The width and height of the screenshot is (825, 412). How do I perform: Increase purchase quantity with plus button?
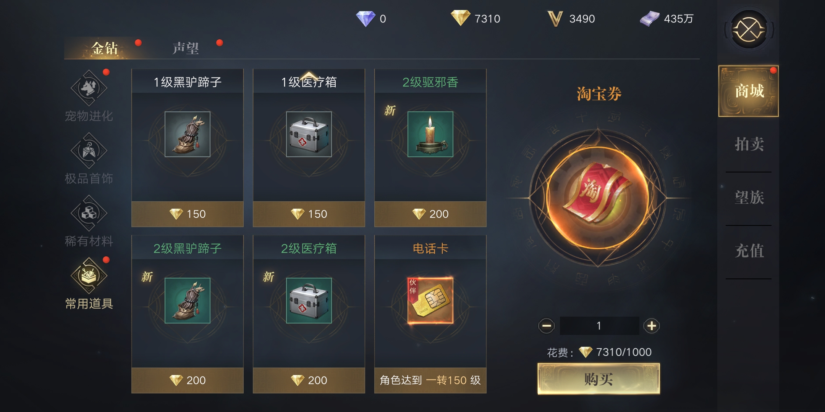[x=652, y=326]
